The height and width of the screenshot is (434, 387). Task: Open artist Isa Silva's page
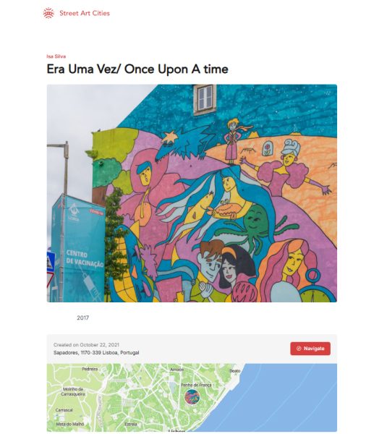(56, 56)
